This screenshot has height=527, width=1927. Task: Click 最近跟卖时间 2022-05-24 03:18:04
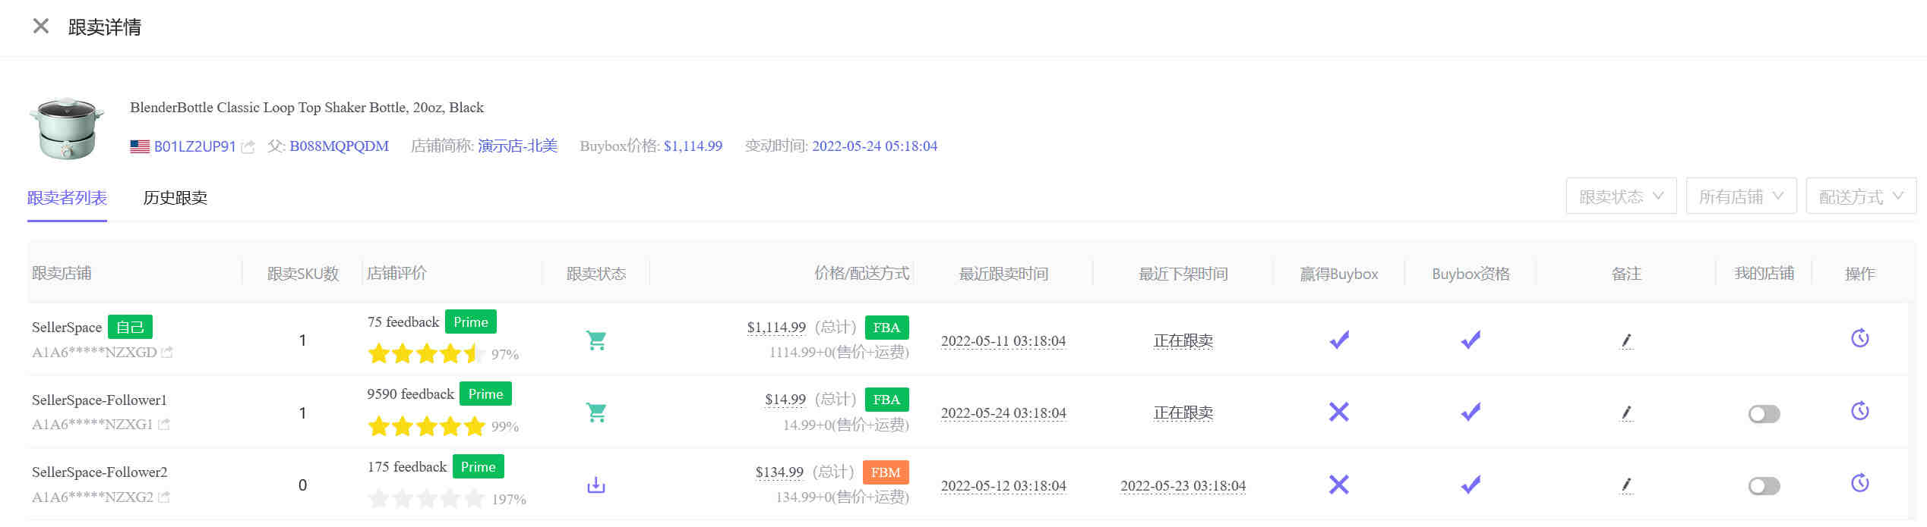coord(1003,413)
